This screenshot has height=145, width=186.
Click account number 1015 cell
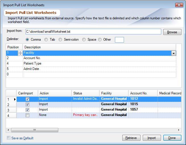tap(143, 104)
